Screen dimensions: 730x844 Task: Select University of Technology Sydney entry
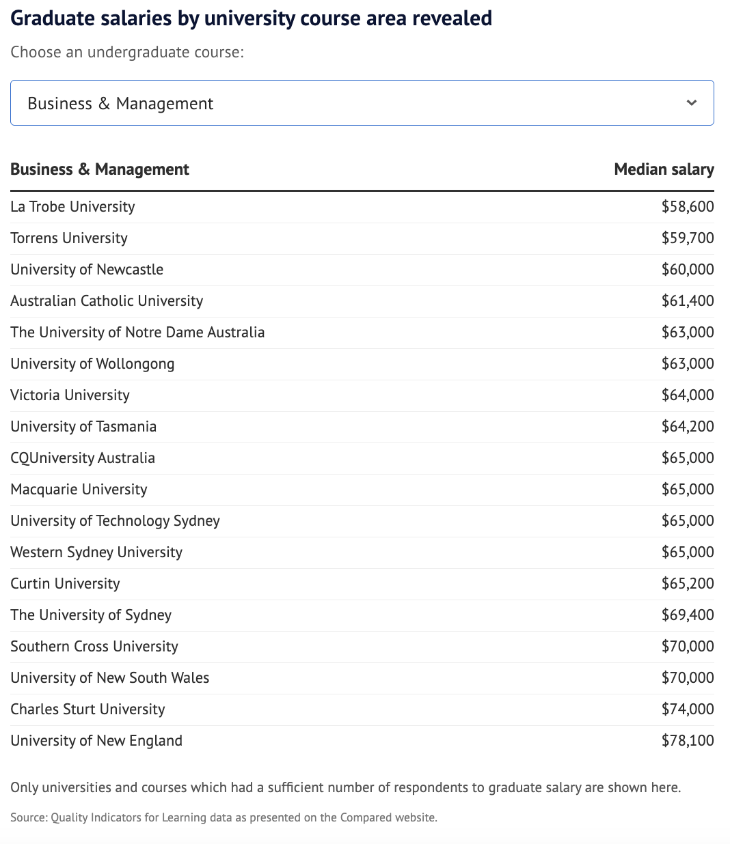(x=115, y=521)
